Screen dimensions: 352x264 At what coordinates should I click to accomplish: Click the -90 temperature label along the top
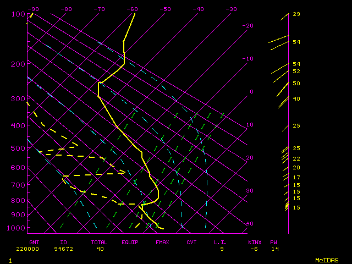[x=34, y=9]
